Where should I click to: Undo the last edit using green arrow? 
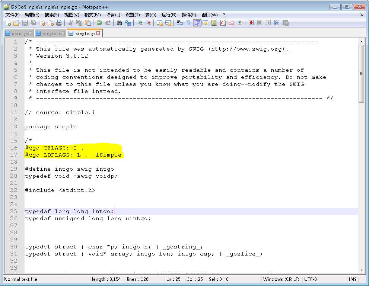point(99,23)
